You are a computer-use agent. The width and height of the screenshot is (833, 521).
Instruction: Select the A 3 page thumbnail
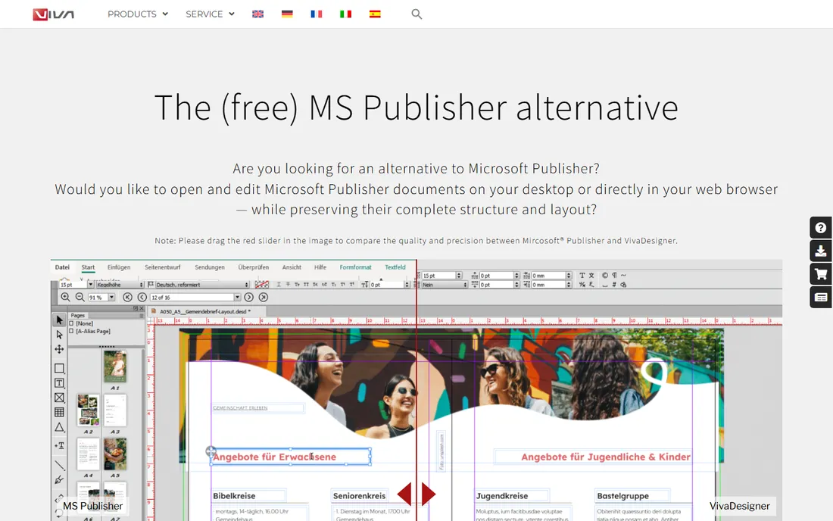[x=115, y=410]
